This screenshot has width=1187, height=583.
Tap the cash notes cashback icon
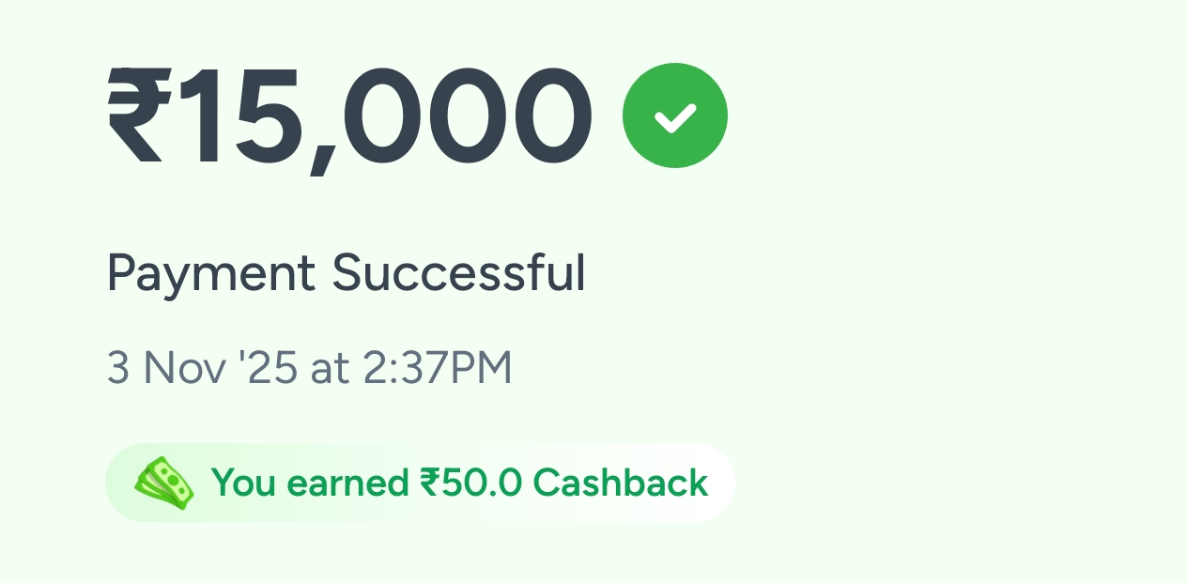click(x=165, y=483)
